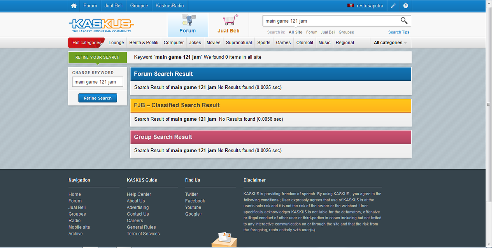Open Help Center footer link
The image size is (498, 248).
(x=139, y=194)
